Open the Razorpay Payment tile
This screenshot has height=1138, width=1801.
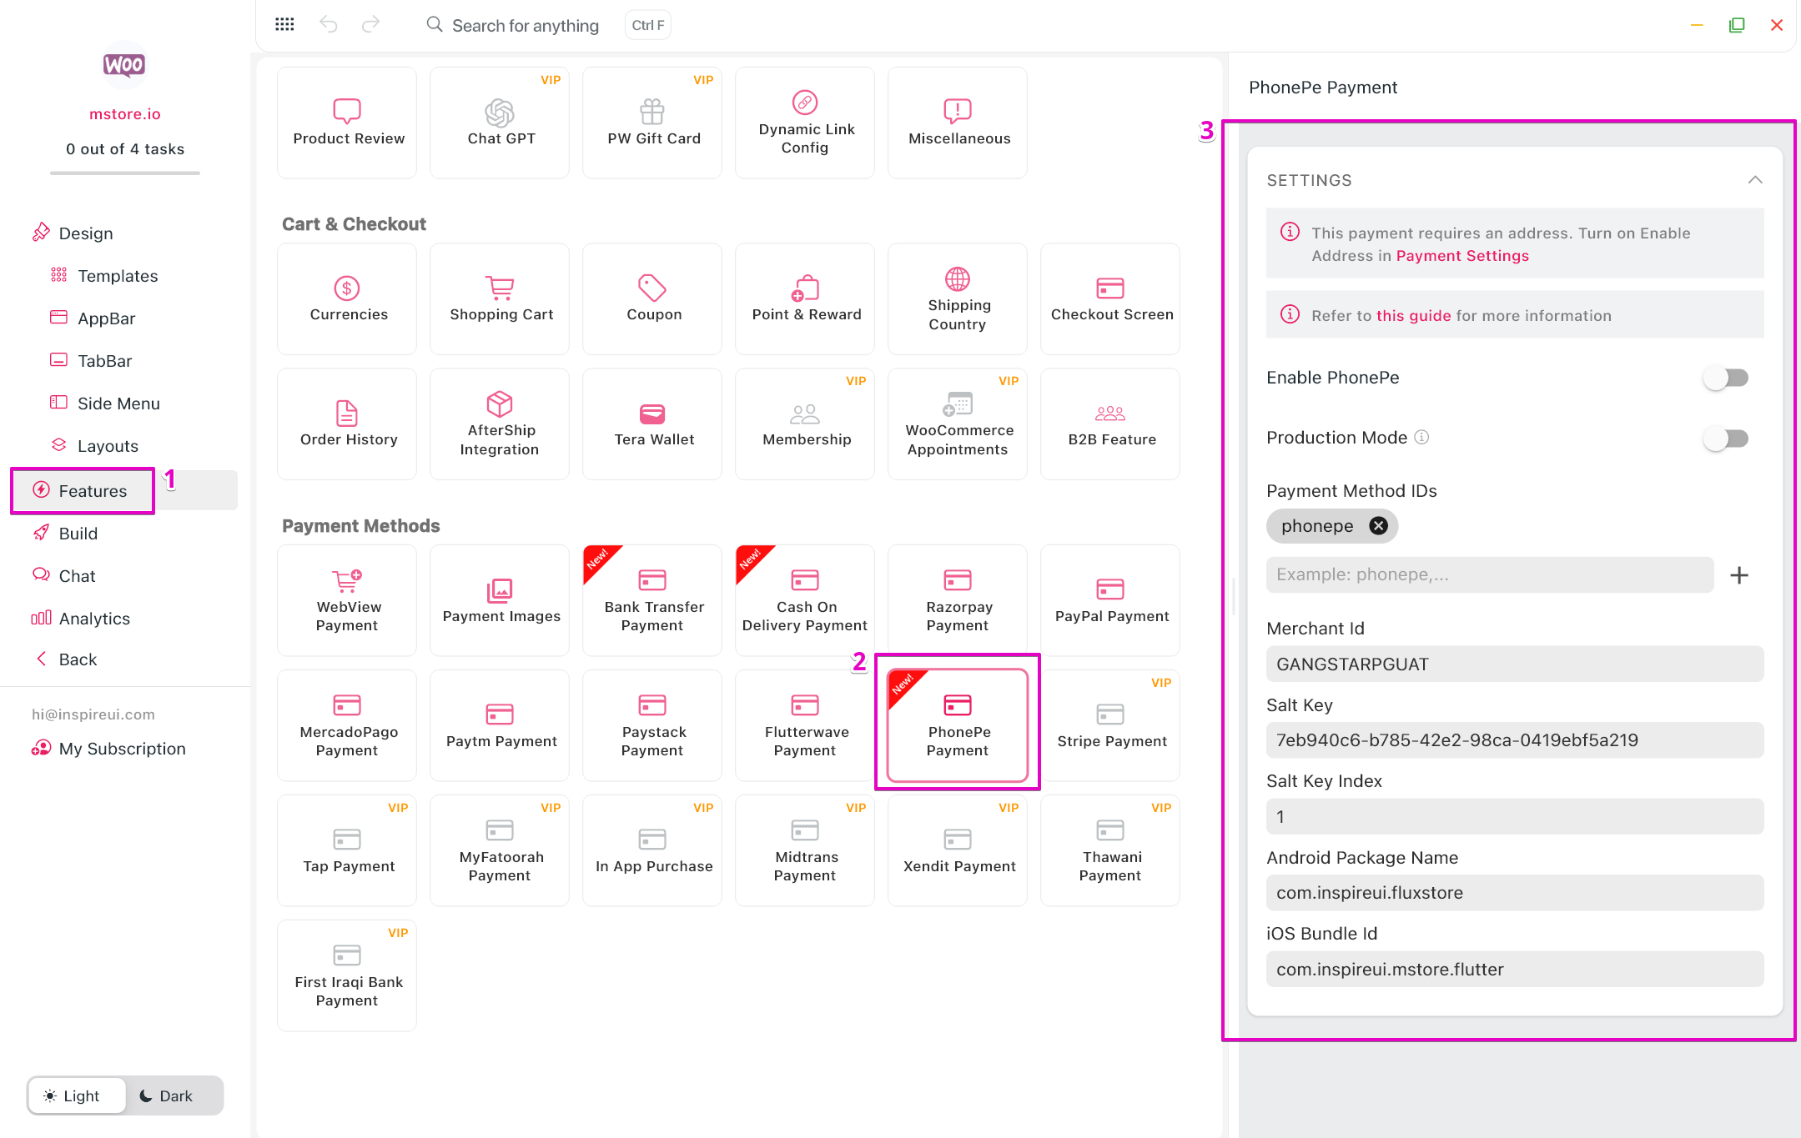tap(957, 599)
